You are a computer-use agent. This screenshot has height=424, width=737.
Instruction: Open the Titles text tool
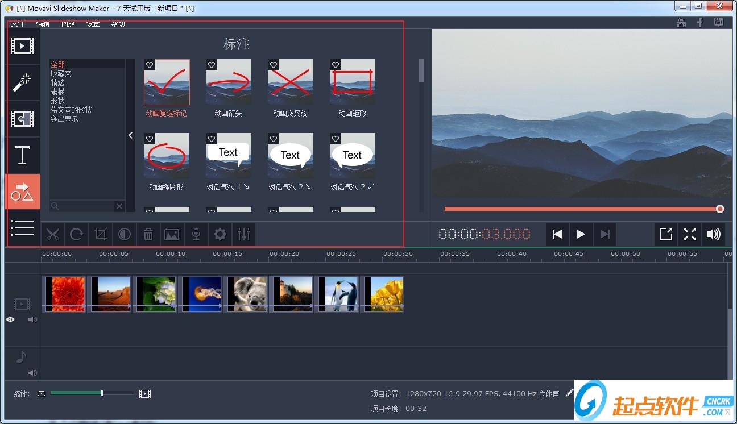(x=22, y=155)
